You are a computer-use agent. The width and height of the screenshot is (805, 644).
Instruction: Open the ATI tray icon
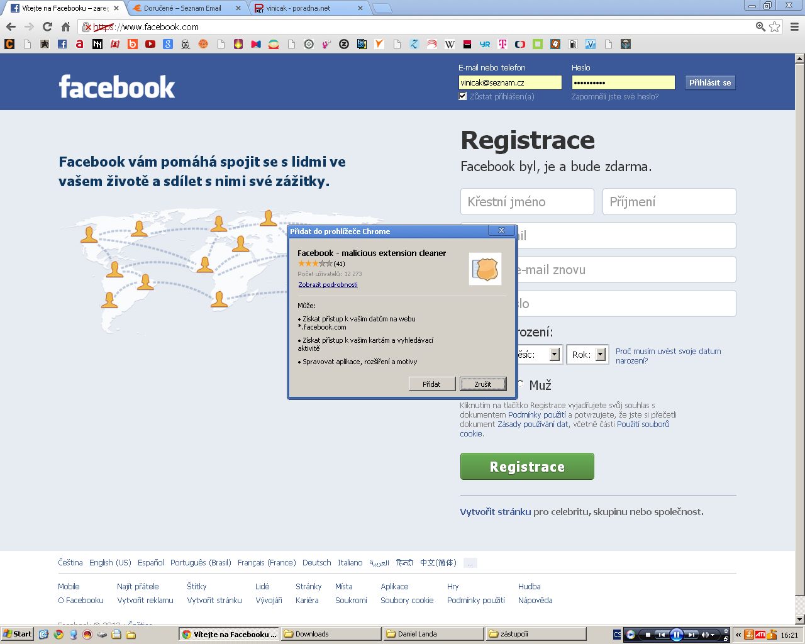pyautogui.click(x=760, y=635)
